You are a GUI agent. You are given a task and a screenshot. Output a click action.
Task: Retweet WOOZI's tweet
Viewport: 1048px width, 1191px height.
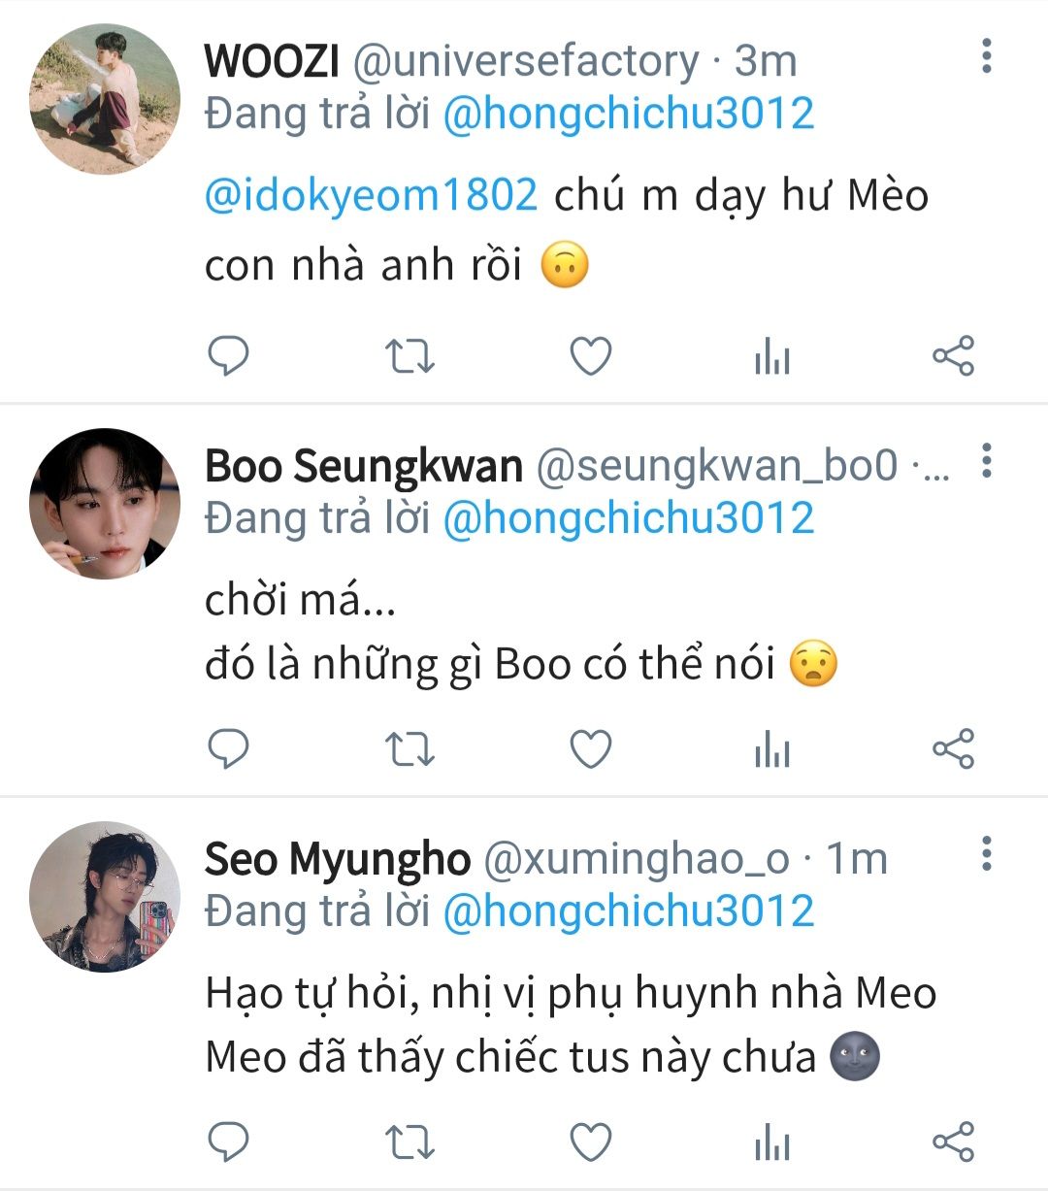[x=409, y=356]
